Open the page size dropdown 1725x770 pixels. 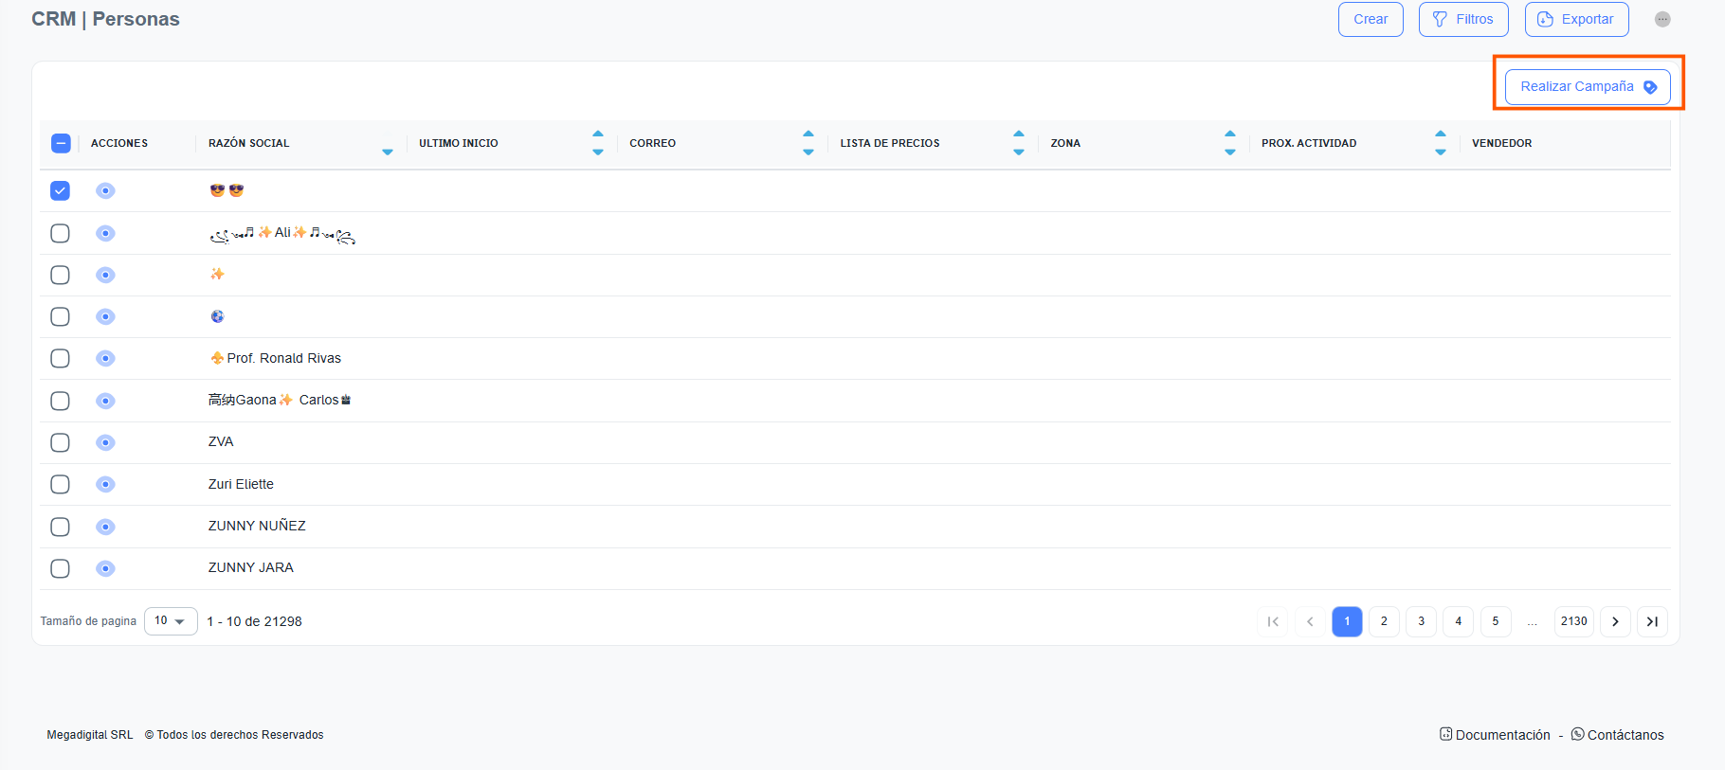(x=171, y=621)
